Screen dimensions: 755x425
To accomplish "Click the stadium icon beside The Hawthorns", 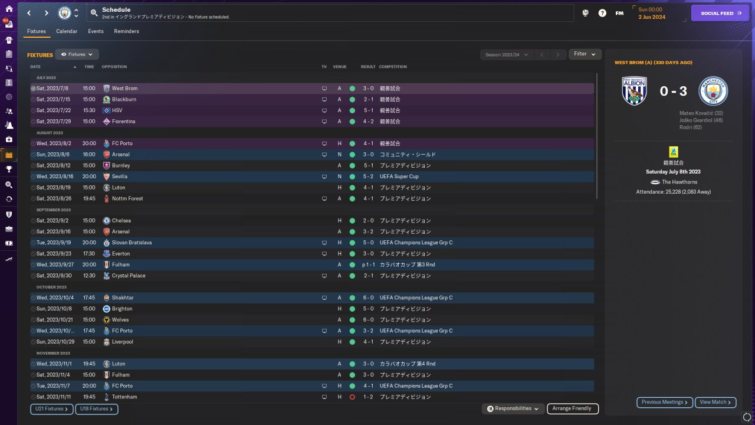I will coord(655,182).
